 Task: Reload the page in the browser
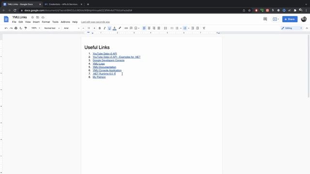(15, 10)
